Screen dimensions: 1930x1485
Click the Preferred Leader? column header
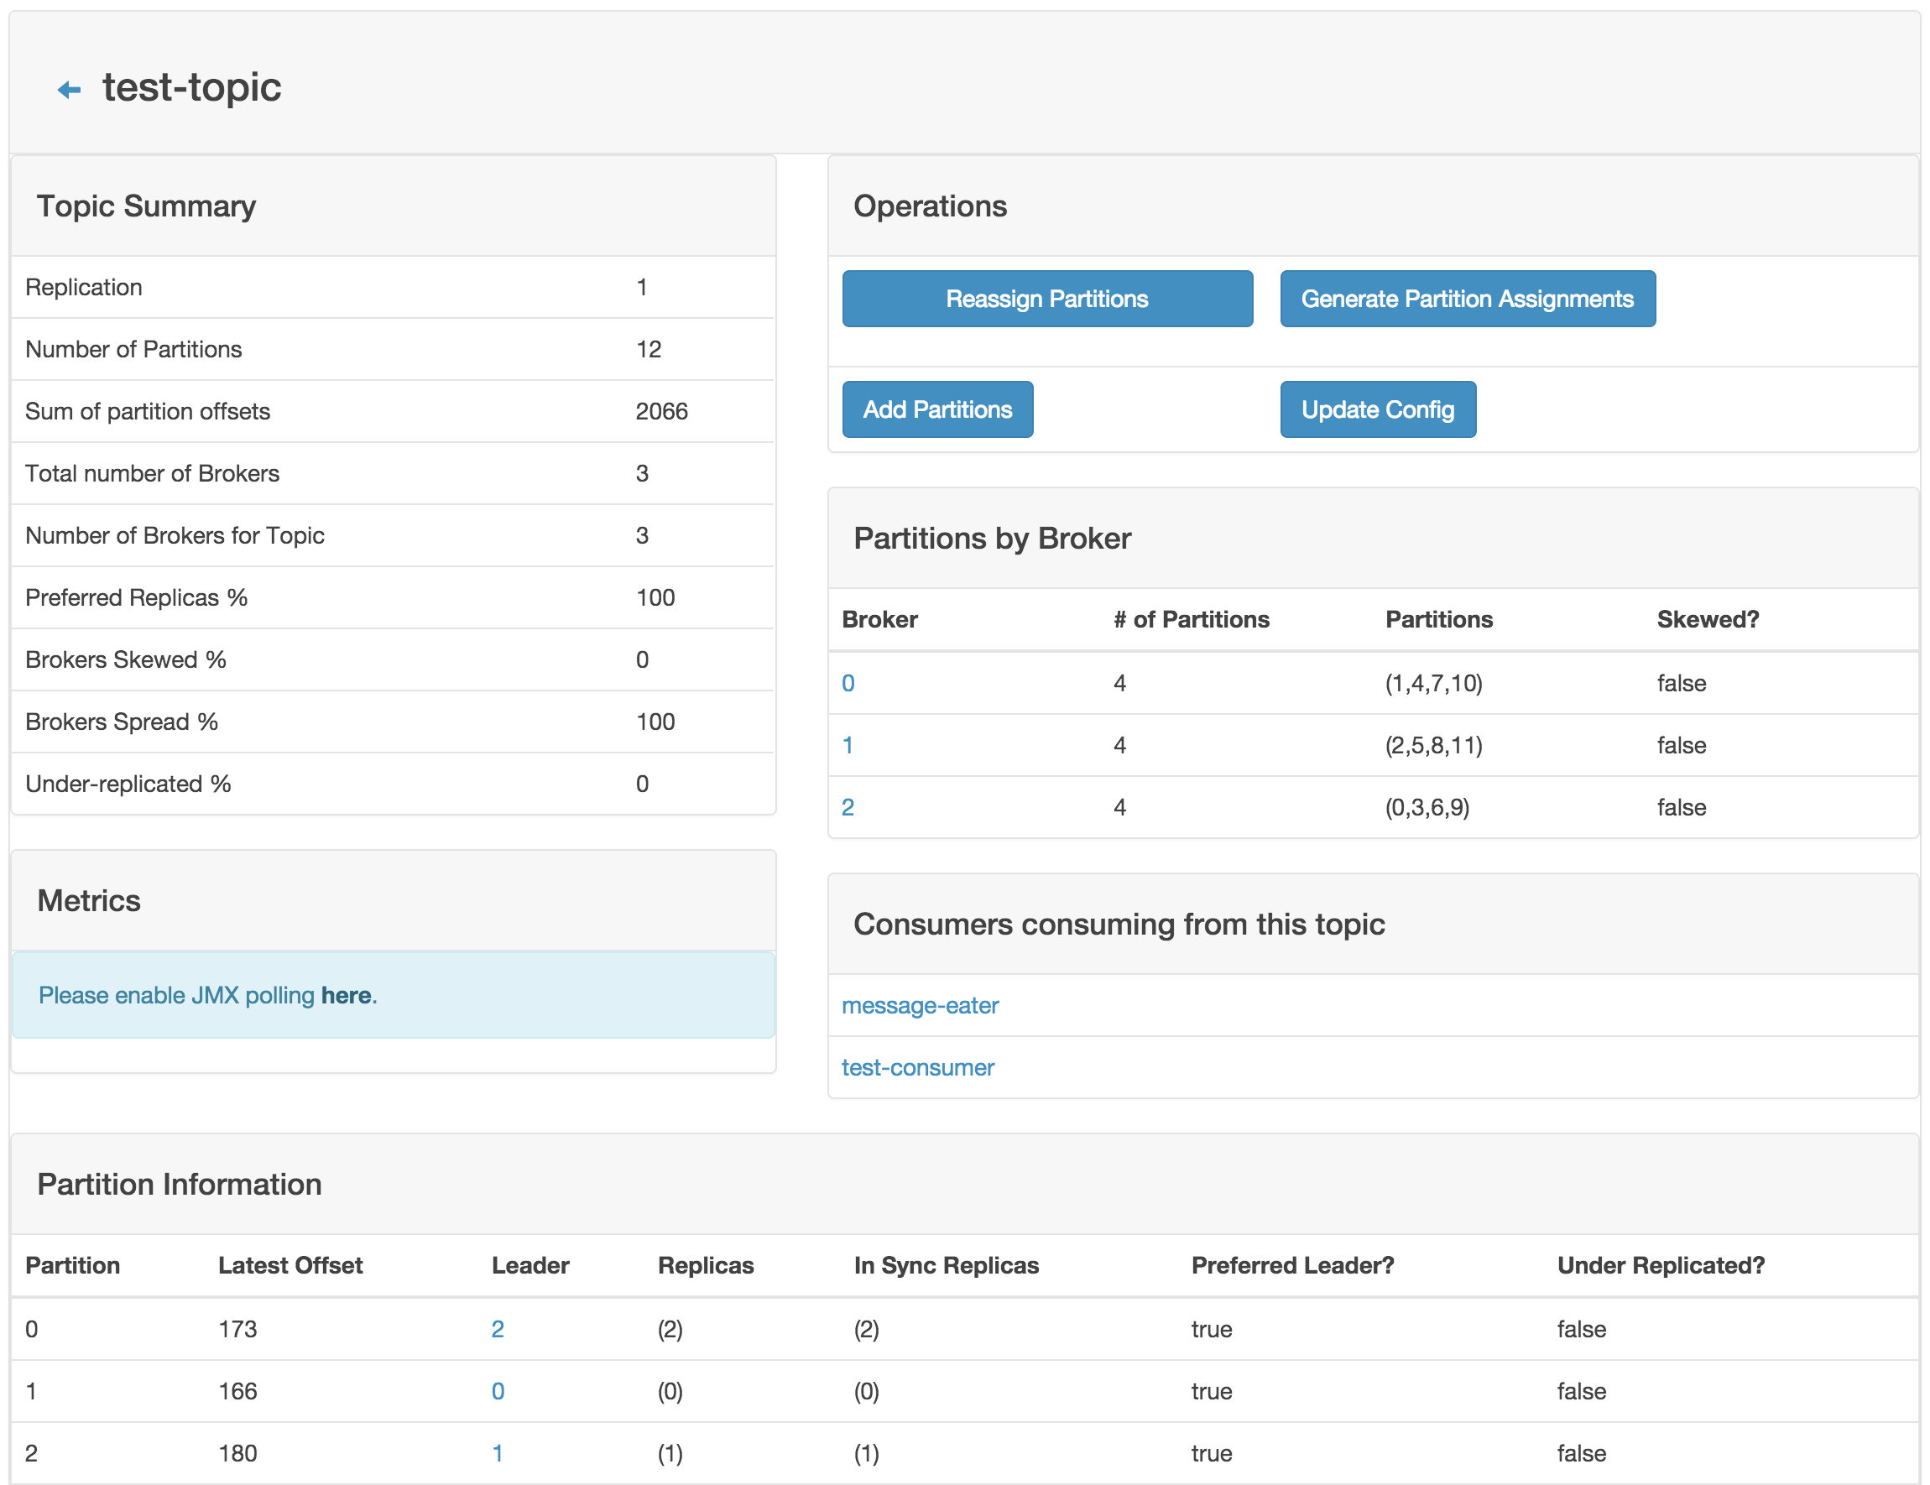pos(1292,1265)
